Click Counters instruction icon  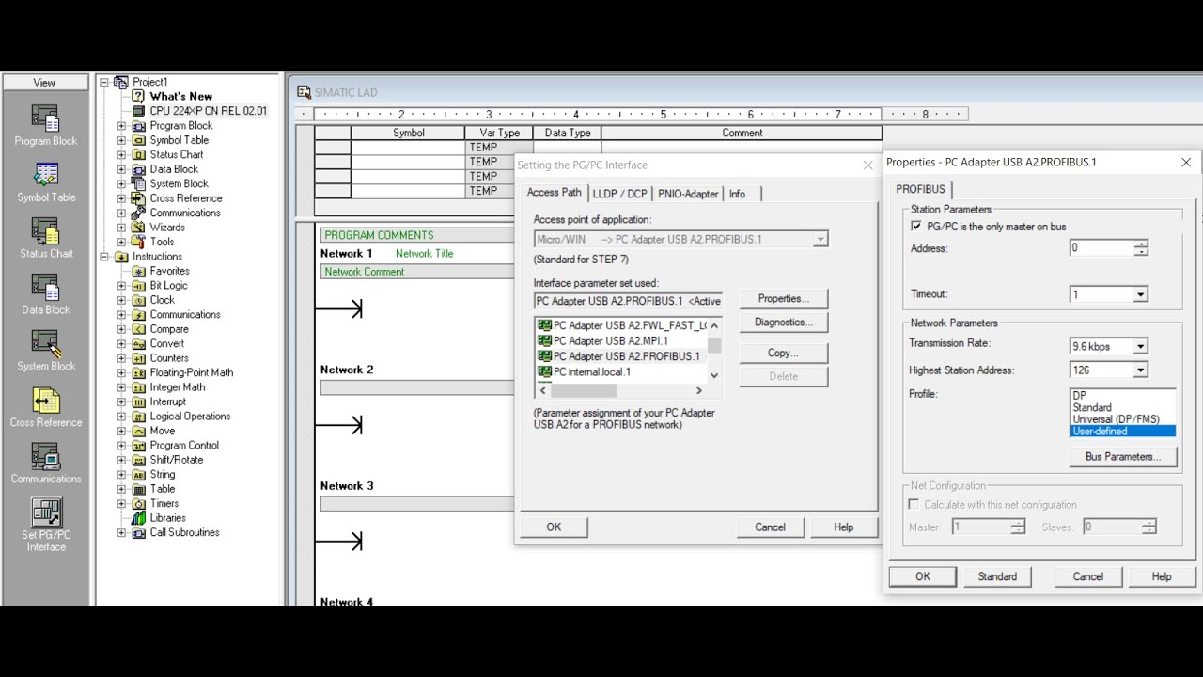138,358
